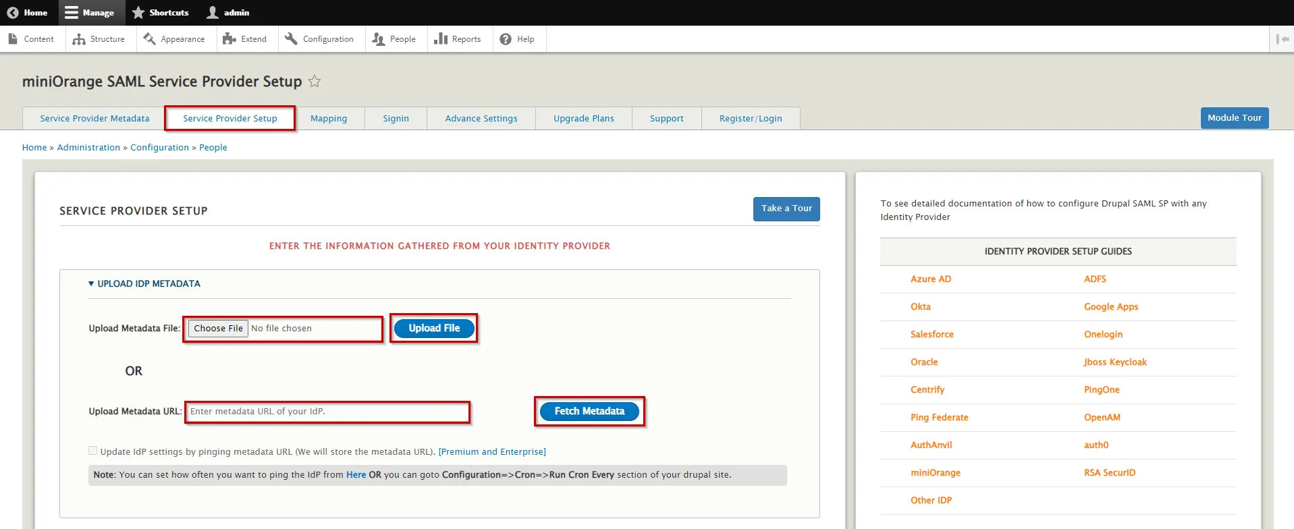Open the Advance Settings tab
1294x529 pixels.
point(481,118)
